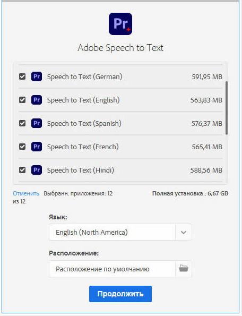Click the Pr icon beside English package
242x316 pixels.
pos(37,100)
